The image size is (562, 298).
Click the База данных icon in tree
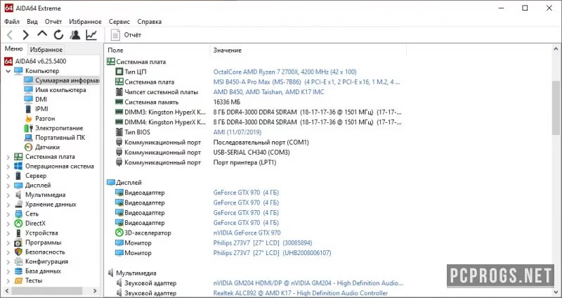[x=18, y=271]
